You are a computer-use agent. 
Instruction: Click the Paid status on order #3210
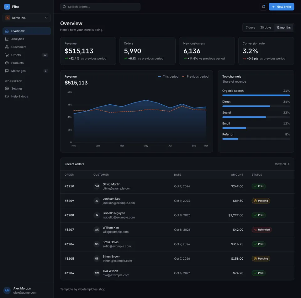pos(259,186)
